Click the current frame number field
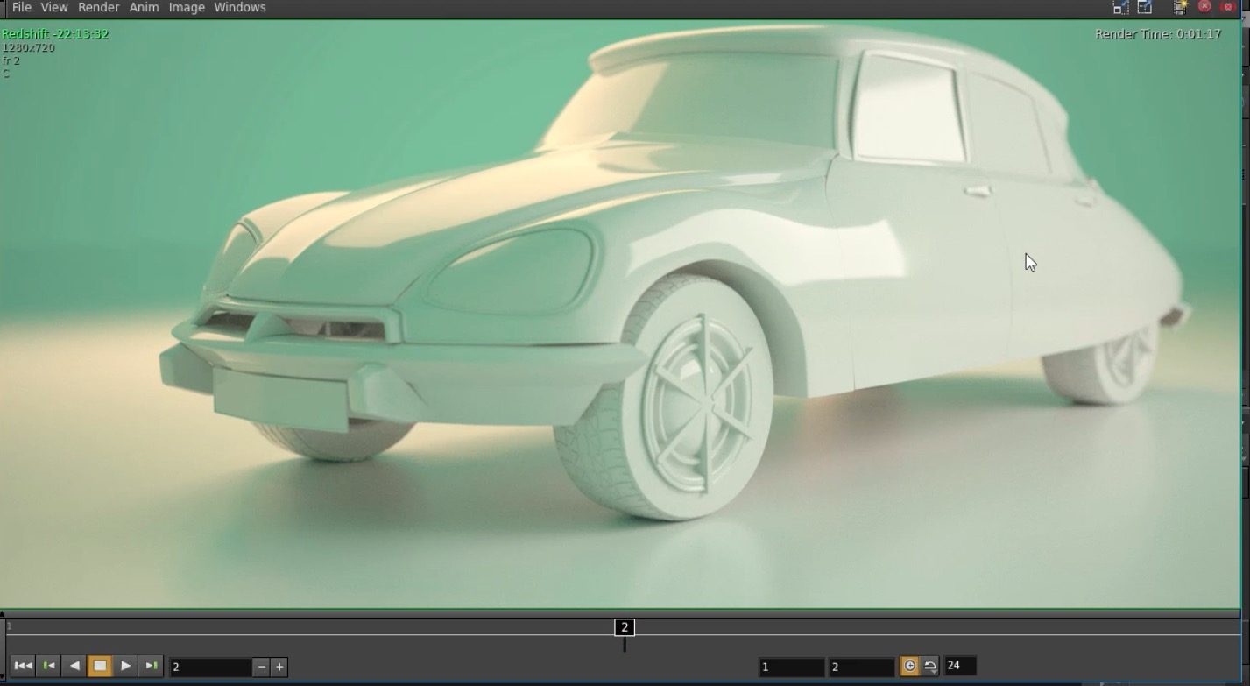 211,668
